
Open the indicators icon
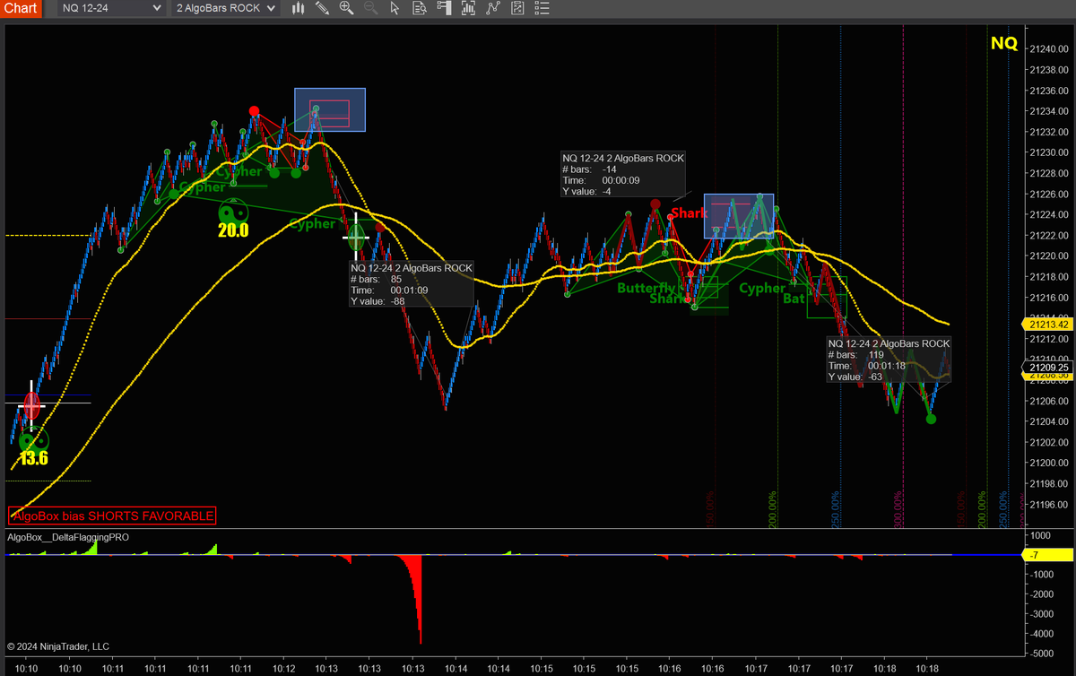[491, 8]
